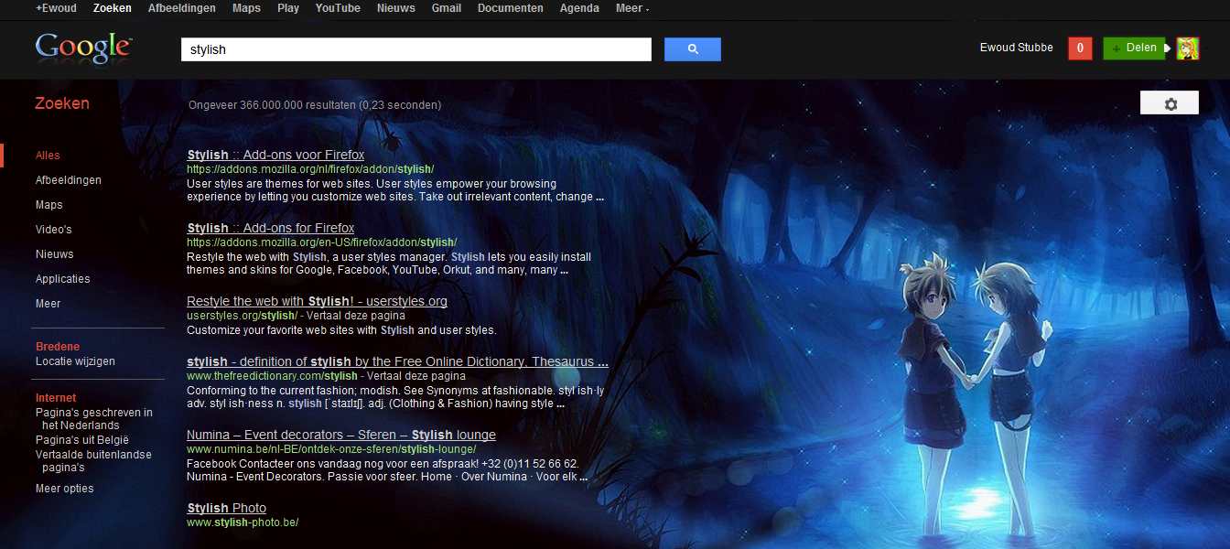Select Applicaties in the left sidebar
1230x549 pixels.
[x=63, y=279]
